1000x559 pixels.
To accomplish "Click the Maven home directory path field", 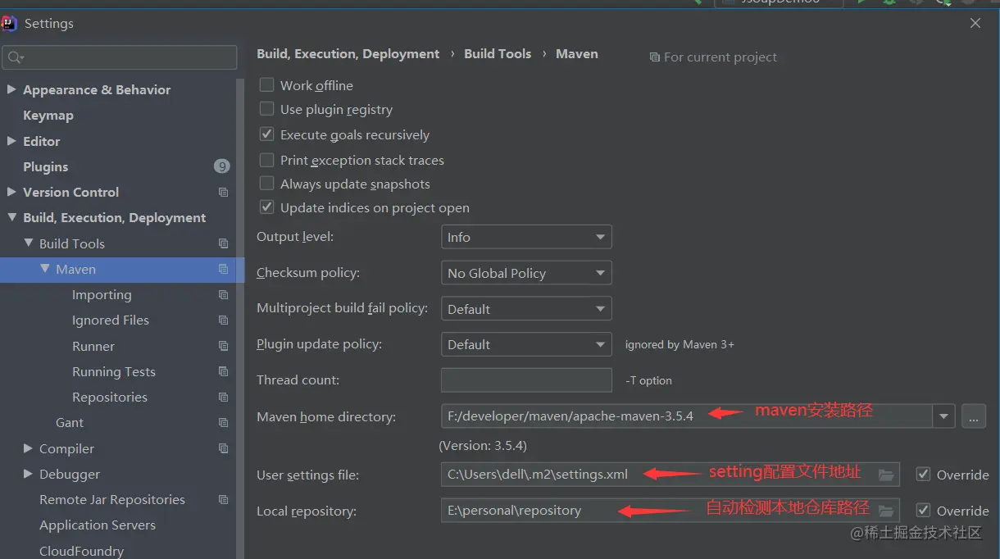I will (x=687, y=416).
